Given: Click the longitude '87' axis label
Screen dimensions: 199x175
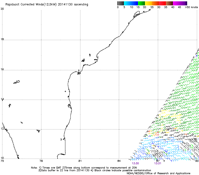Looking at the screenshot, I should coord(158,161).
